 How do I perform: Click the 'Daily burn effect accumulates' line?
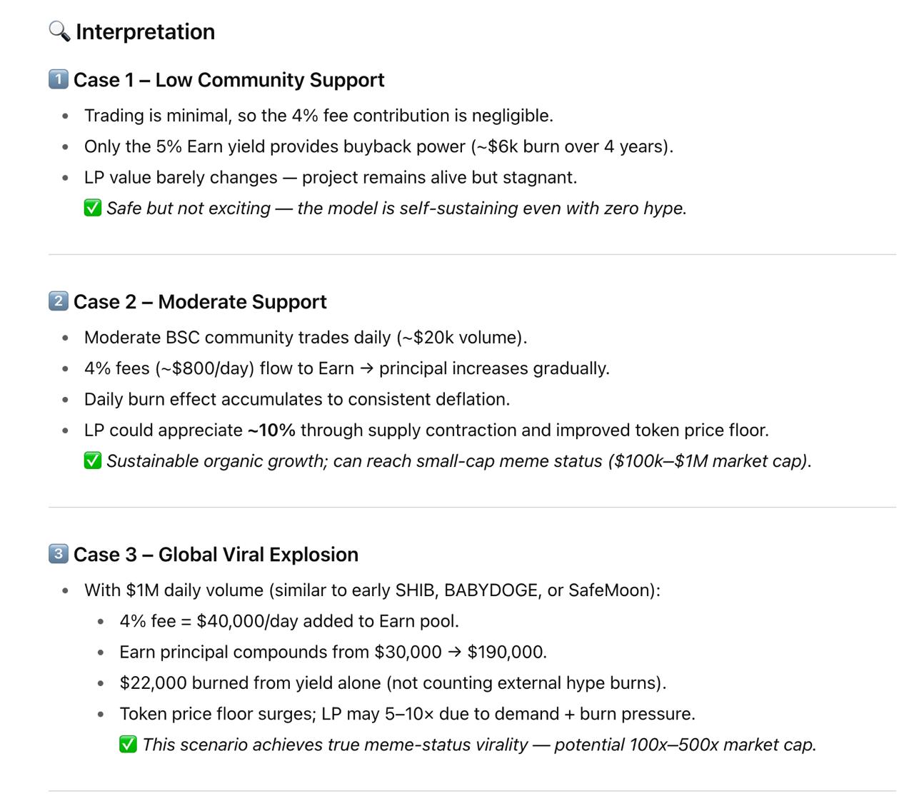coord(297,399)
